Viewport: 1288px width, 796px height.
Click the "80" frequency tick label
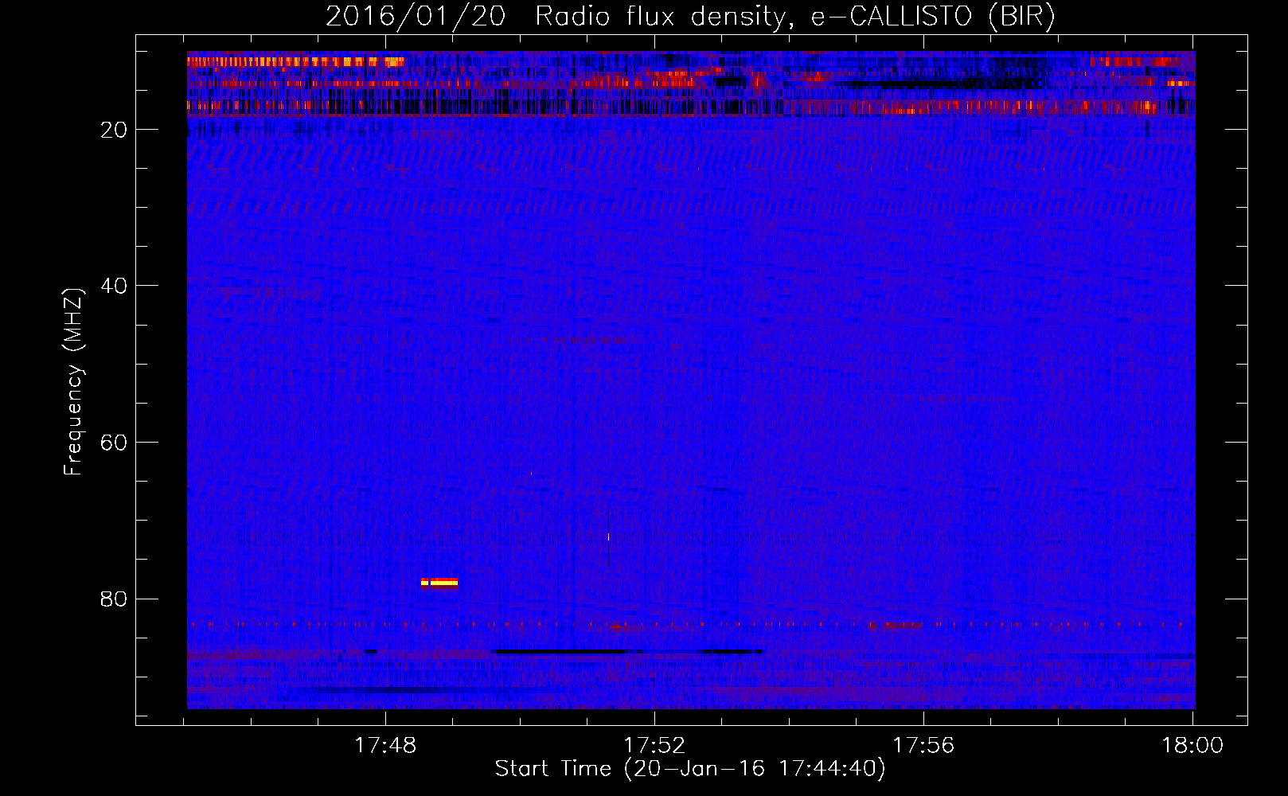click(114, 599)
